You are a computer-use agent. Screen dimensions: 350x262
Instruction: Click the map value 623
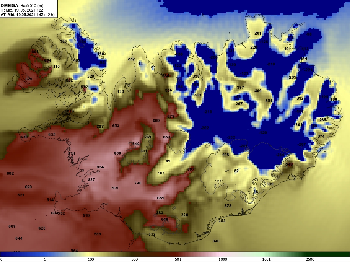[x=42, y=228]
